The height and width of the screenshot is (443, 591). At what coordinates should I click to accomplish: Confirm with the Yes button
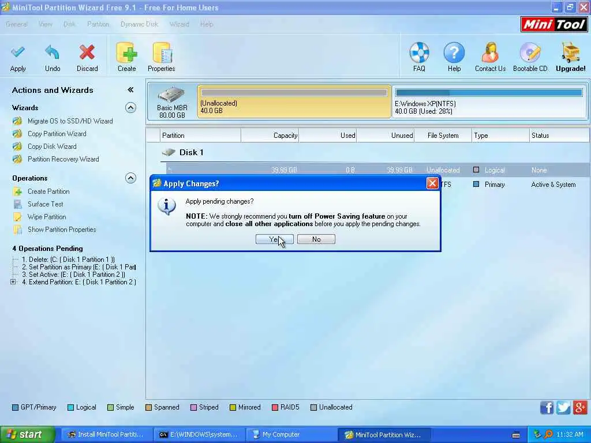click(x=274, y=239)
